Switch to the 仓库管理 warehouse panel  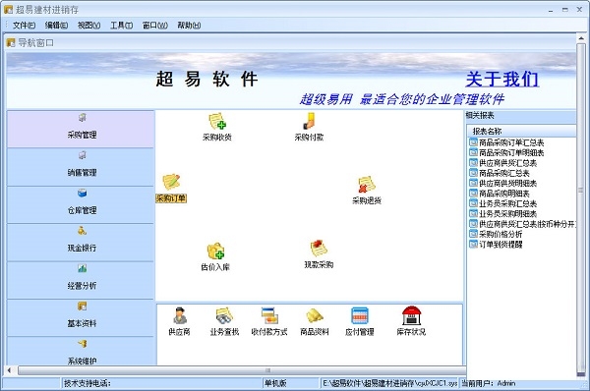pyautogui.click(x=81, y=204)
